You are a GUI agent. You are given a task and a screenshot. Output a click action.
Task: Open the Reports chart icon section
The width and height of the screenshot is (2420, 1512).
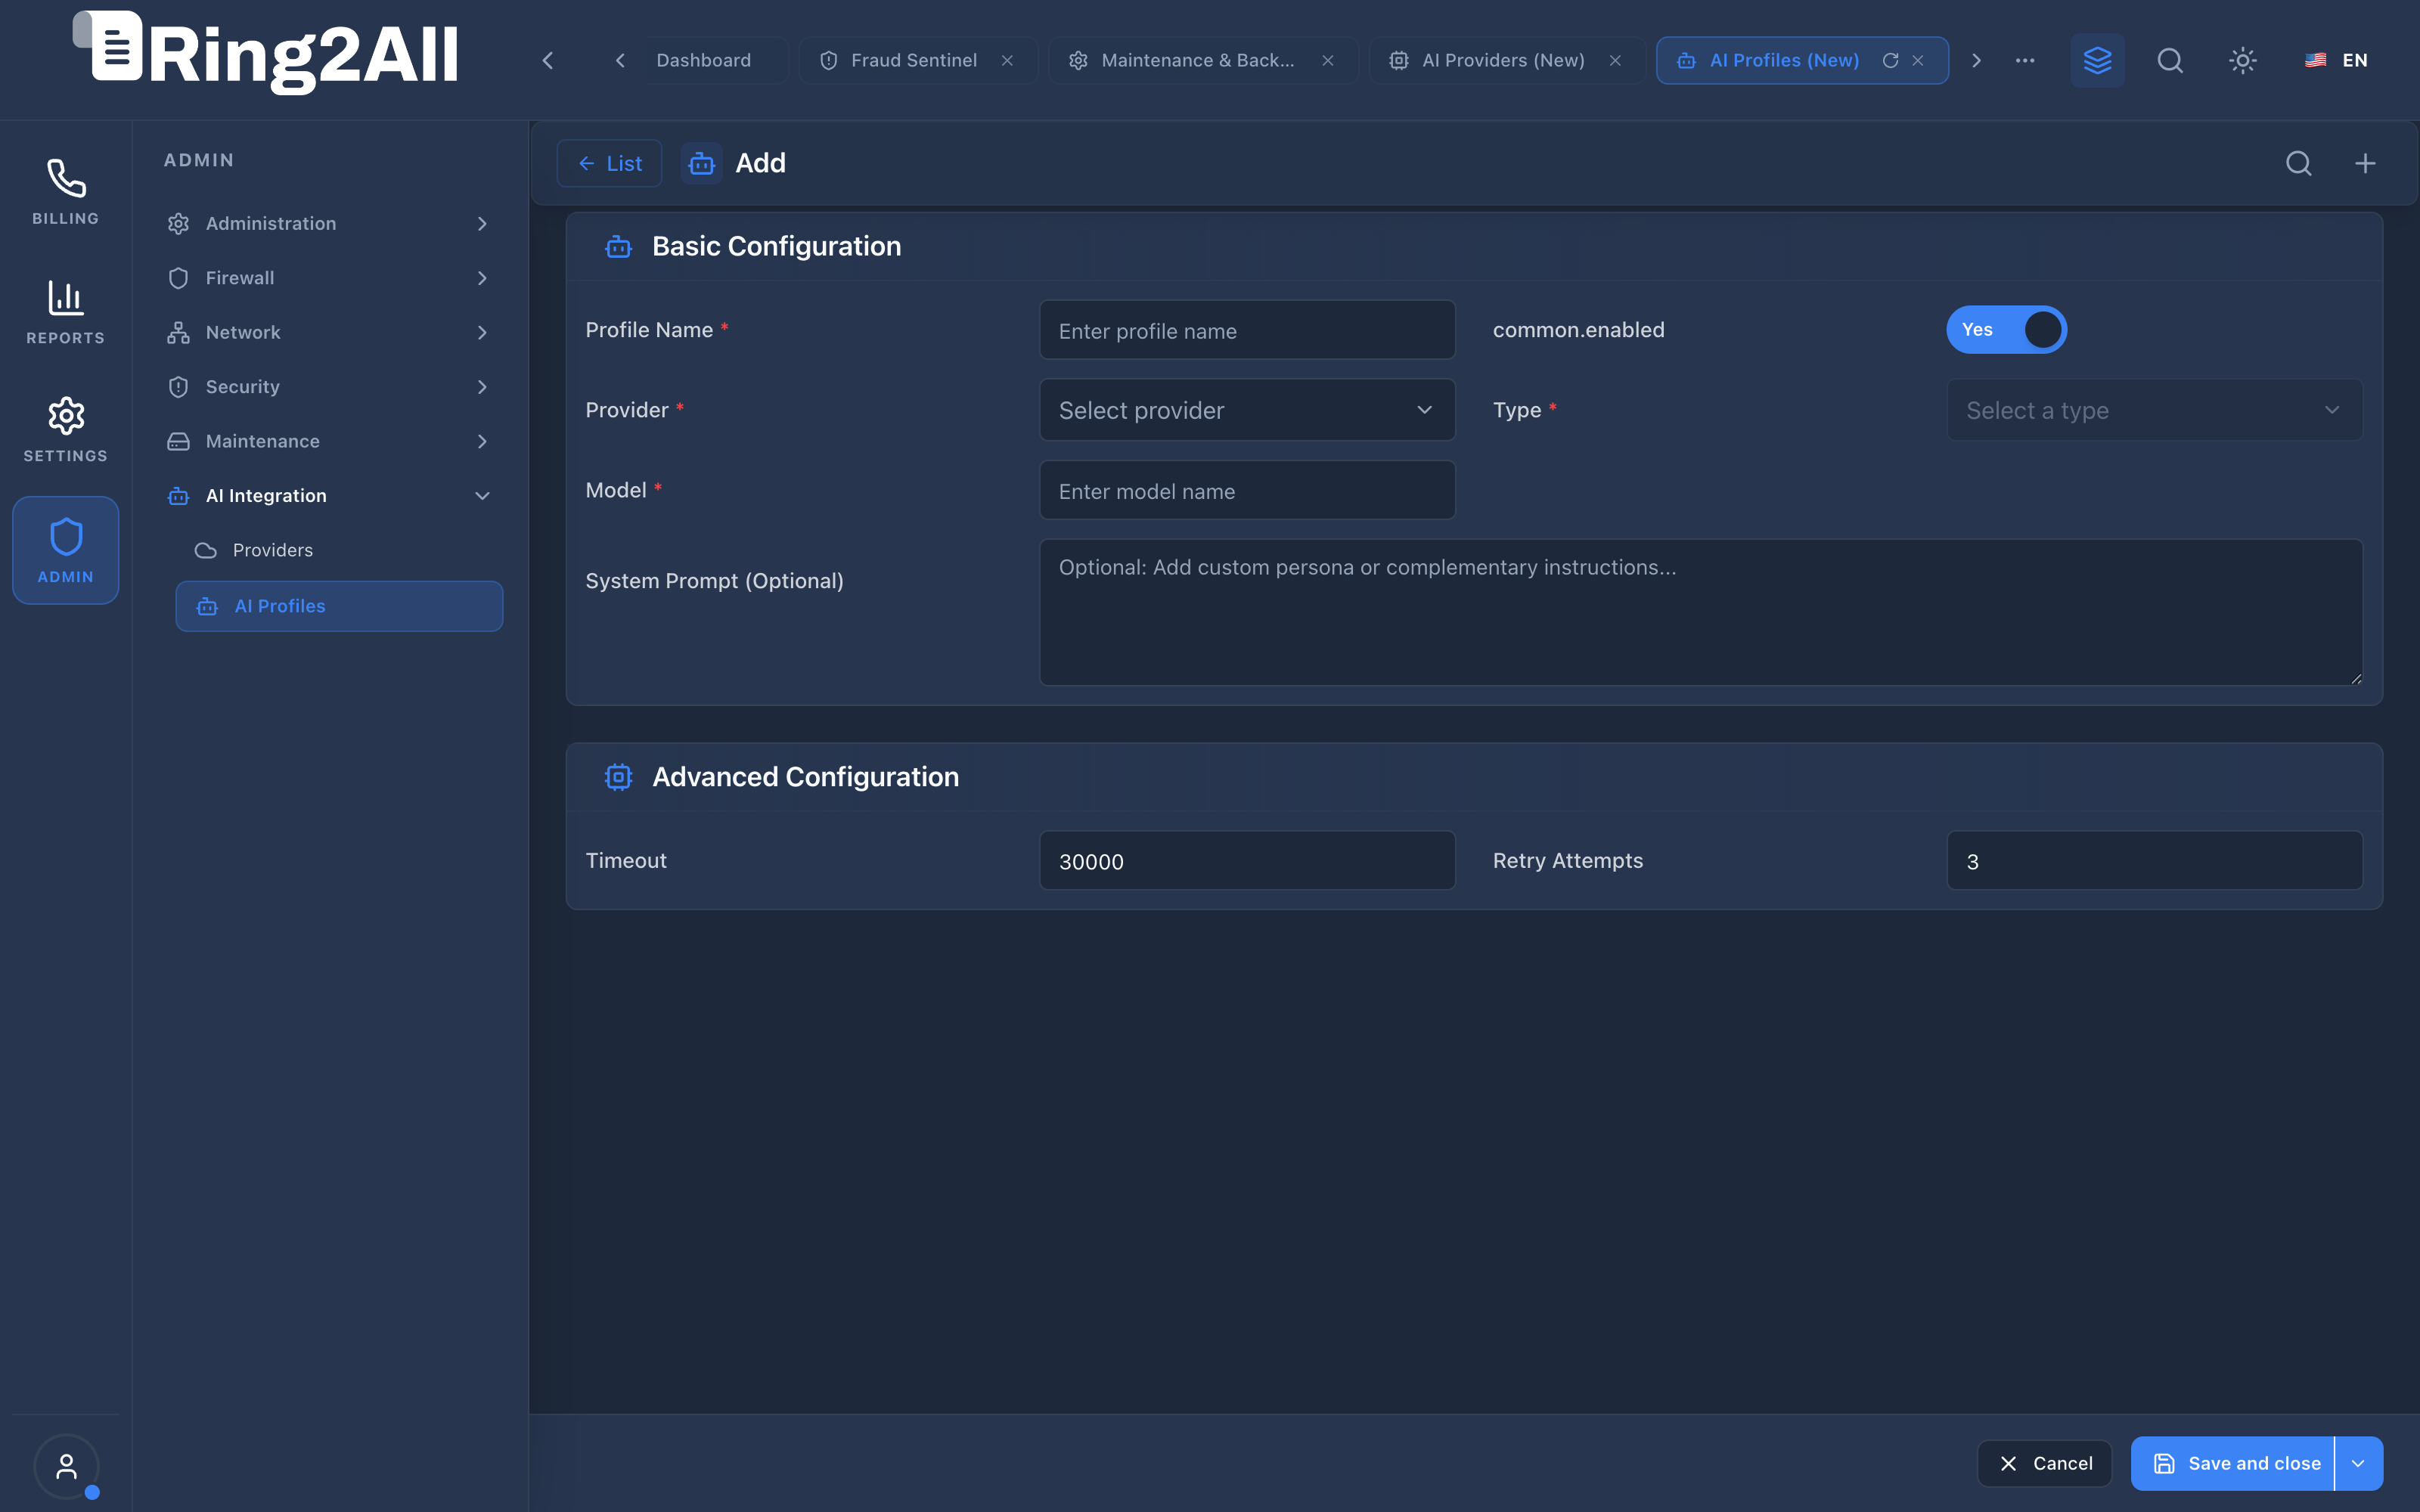click(x=65, y=311)
